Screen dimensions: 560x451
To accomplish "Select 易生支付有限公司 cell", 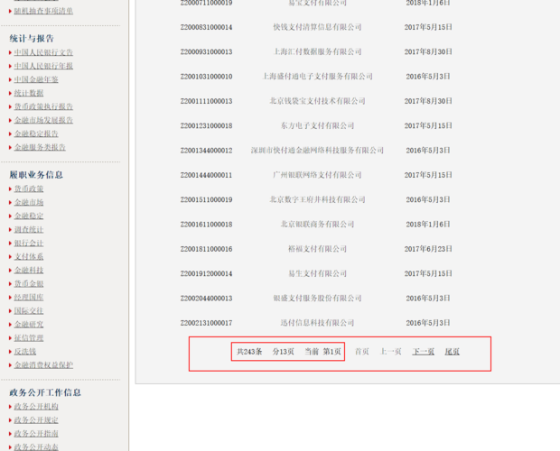I will pyautogui.click(x=317, y=273).
